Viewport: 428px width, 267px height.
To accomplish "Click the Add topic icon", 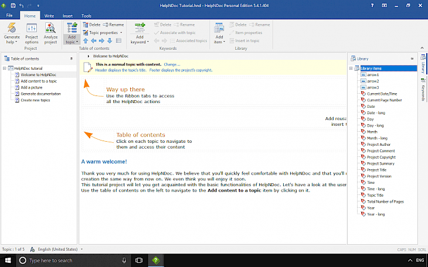I will pyautogui.click(x=72, y=28).
